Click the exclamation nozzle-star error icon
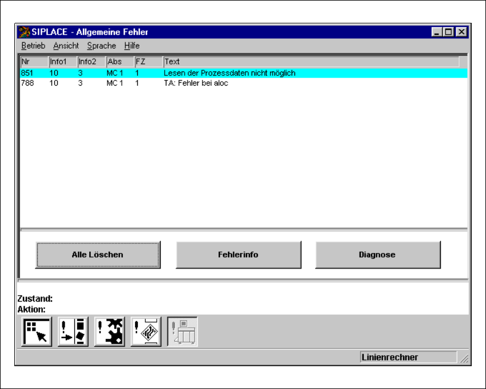486x389 pixels. coord(109,331)
